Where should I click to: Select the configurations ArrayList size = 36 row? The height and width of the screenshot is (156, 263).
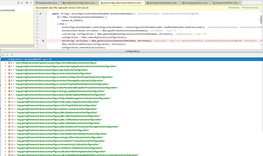[x=132, y=59]
